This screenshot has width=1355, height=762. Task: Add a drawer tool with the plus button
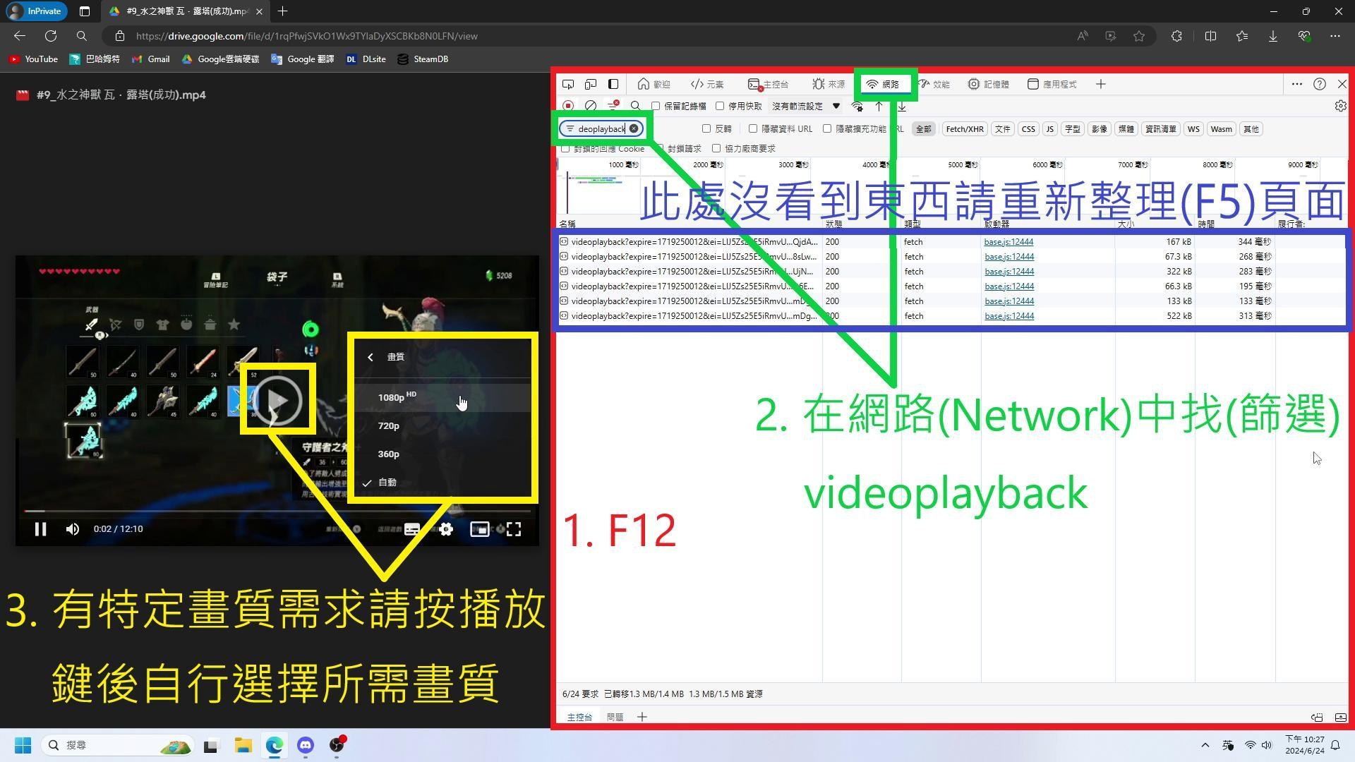click(642, 717)
